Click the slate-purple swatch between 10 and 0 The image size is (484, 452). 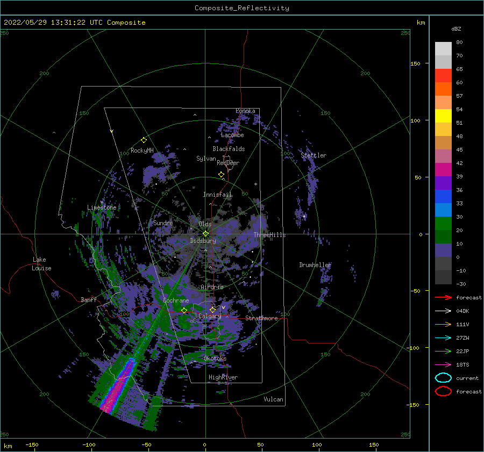(443, 250)
